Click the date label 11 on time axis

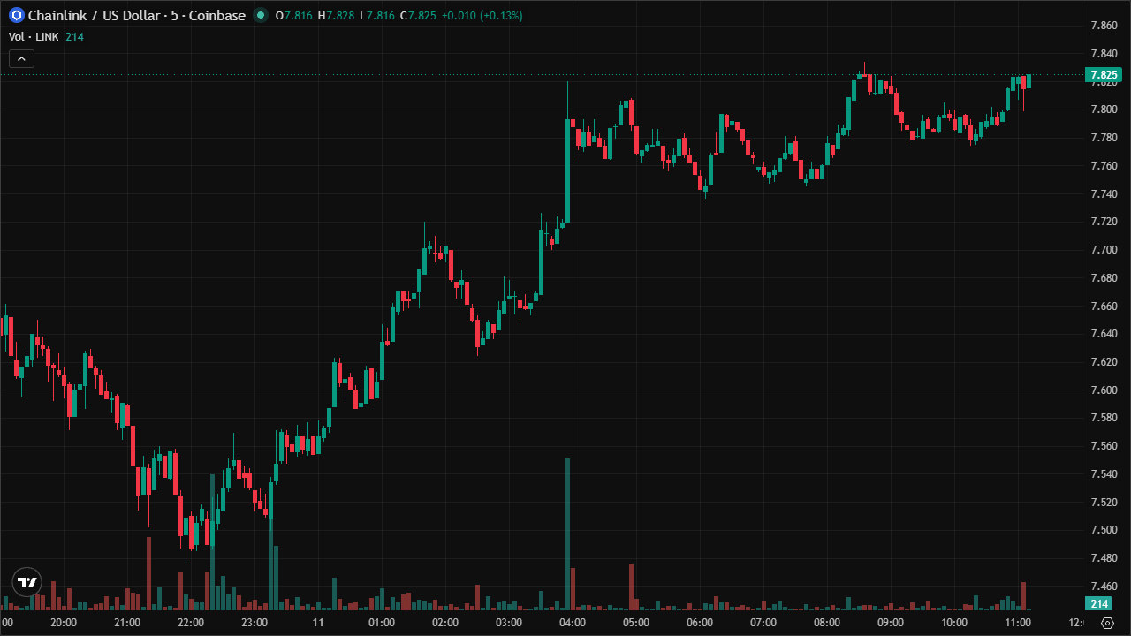(x=318, y=623)
